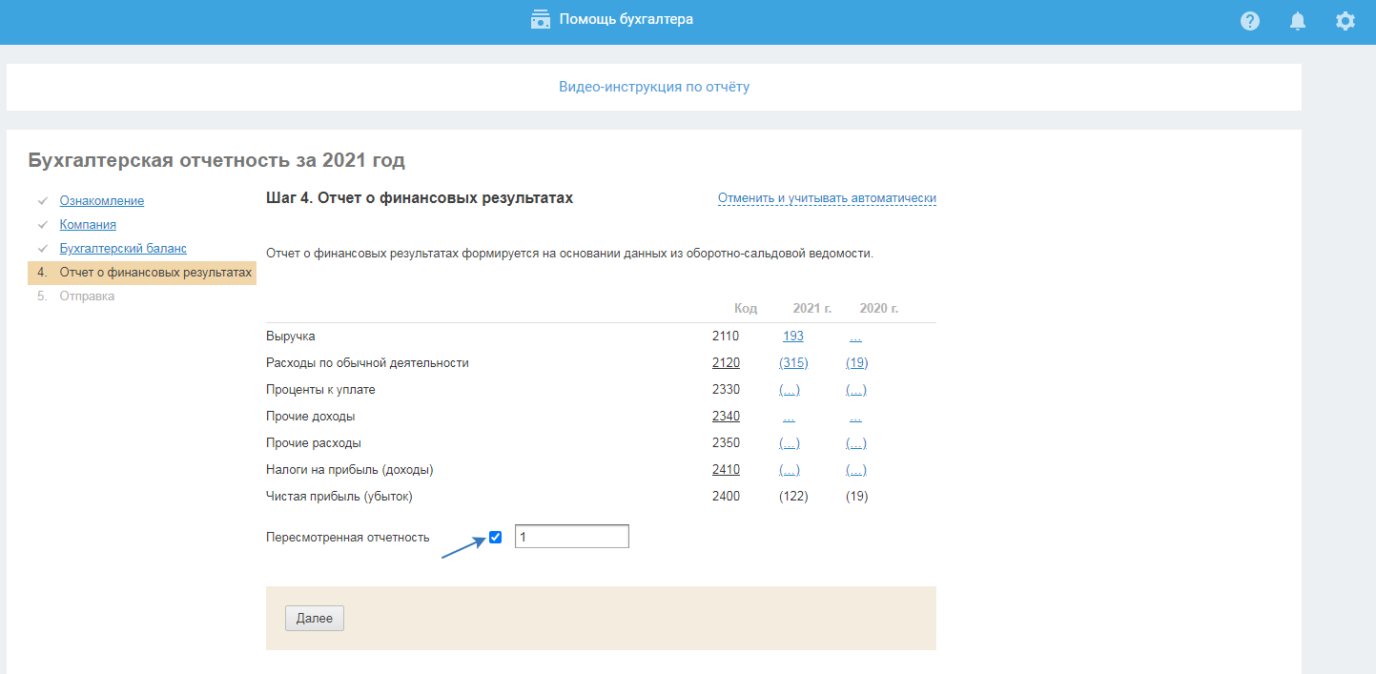Image resolution: width=1376 pixels, height=674 pixels.
Task: Open settings gear icon
Action: [1345, 21]
